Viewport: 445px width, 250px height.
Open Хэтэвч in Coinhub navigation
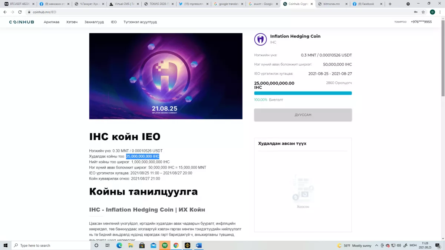(72, 22)
